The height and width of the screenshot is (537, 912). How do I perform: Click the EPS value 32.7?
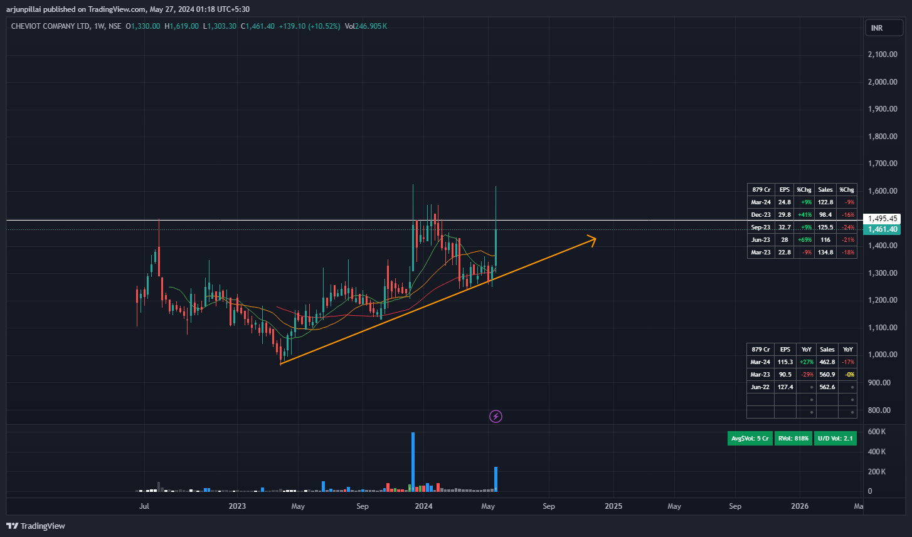tap(784, 227)
